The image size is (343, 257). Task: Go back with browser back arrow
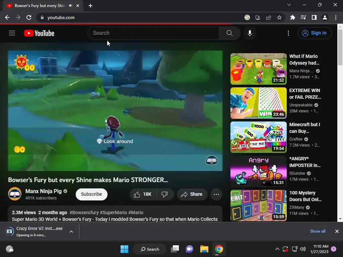point(7,17)
